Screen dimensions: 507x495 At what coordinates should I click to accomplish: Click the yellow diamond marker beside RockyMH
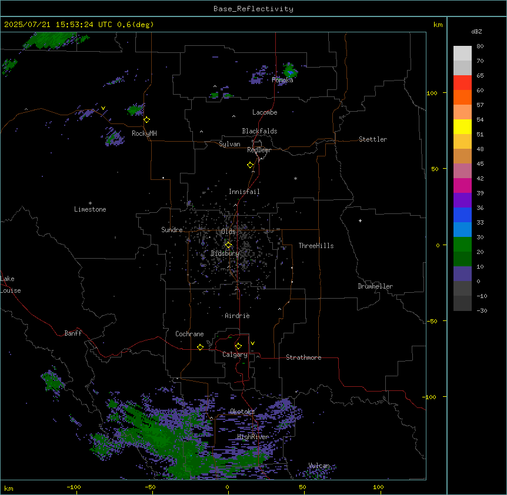pyautogui.click(x=147, y=120)
